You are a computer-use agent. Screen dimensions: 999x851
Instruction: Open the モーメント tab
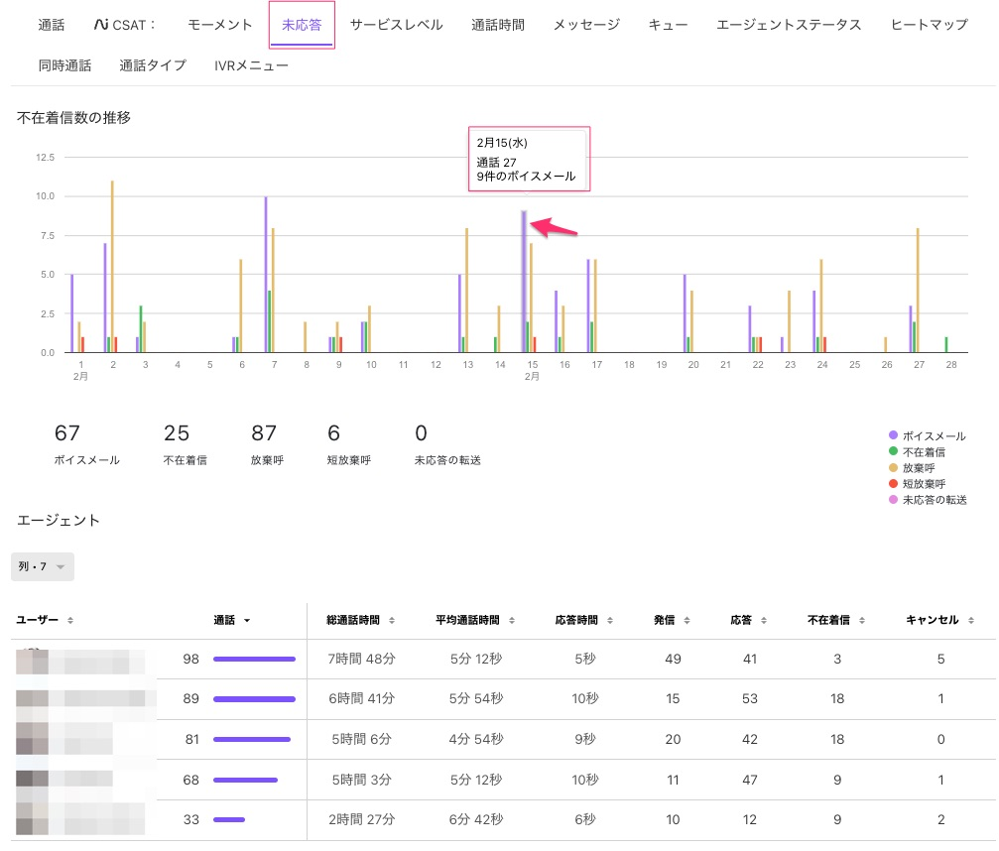[x=220, y=25]
